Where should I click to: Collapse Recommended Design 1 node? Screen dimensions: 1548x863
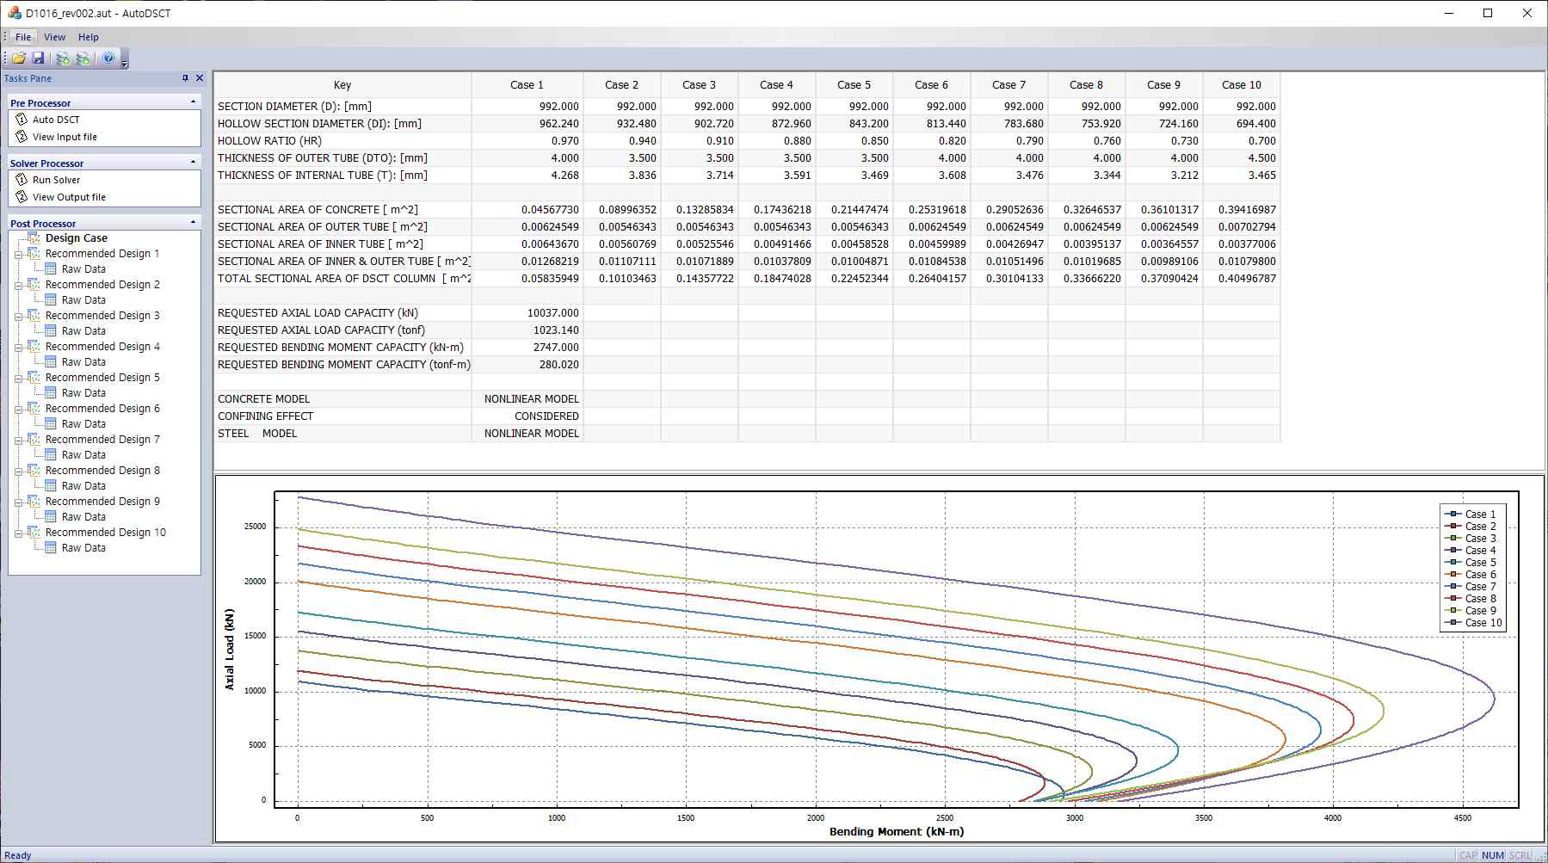(x=18, y=254)
